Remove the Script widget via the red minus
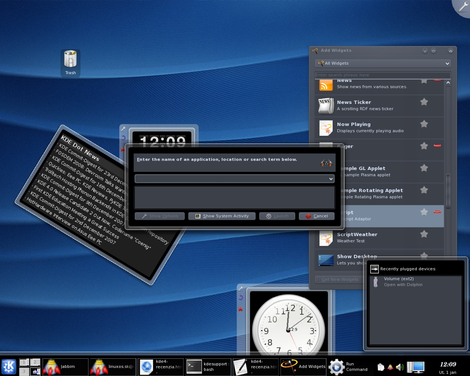The width and height of the screenshot is (470, 376). [437, 212]
